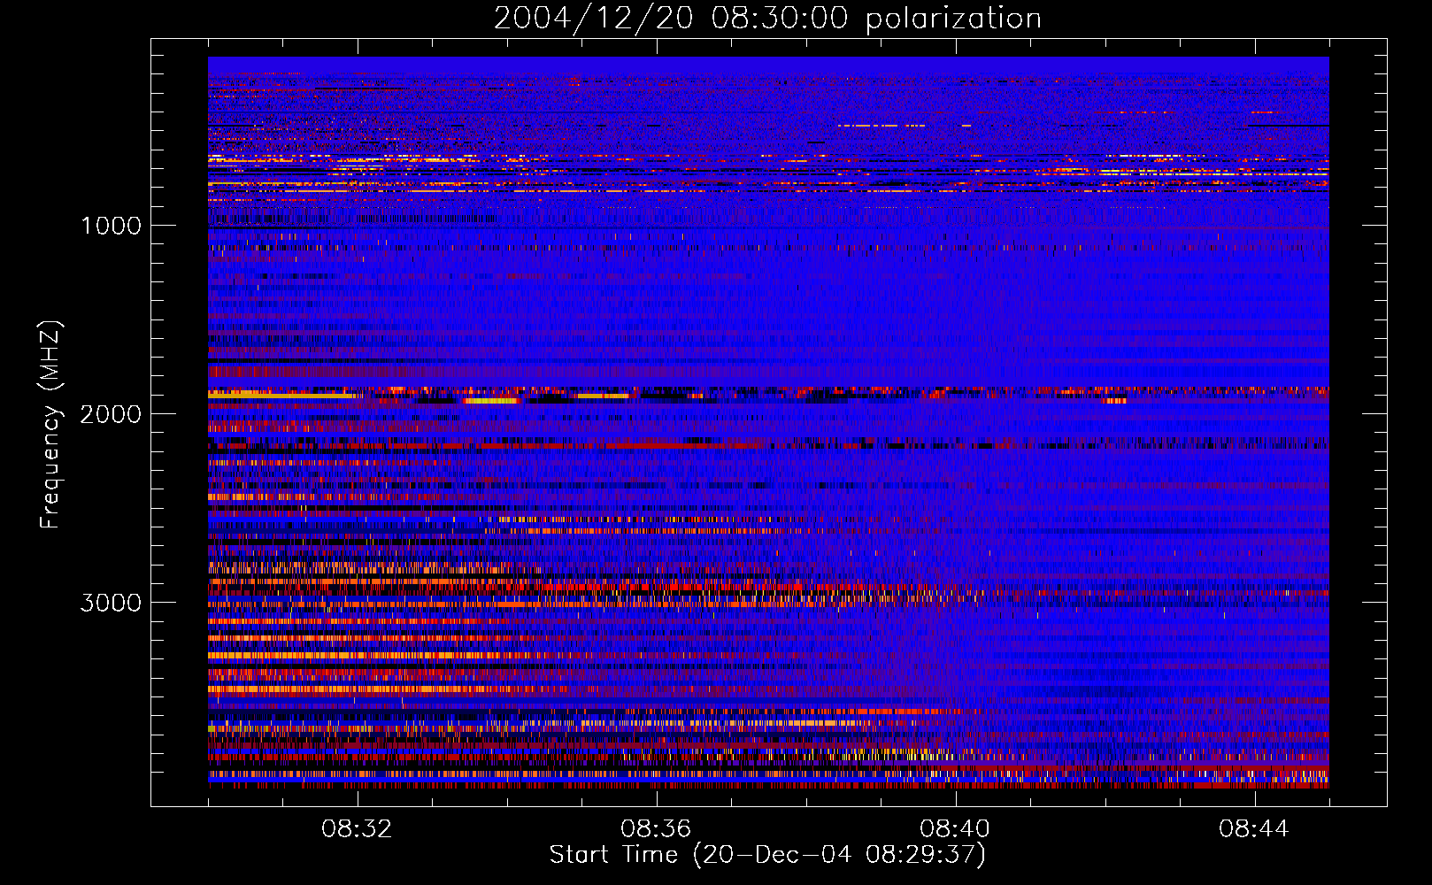
Task: Click the 08:44 time tick label
Action: tap(1254, 829)
